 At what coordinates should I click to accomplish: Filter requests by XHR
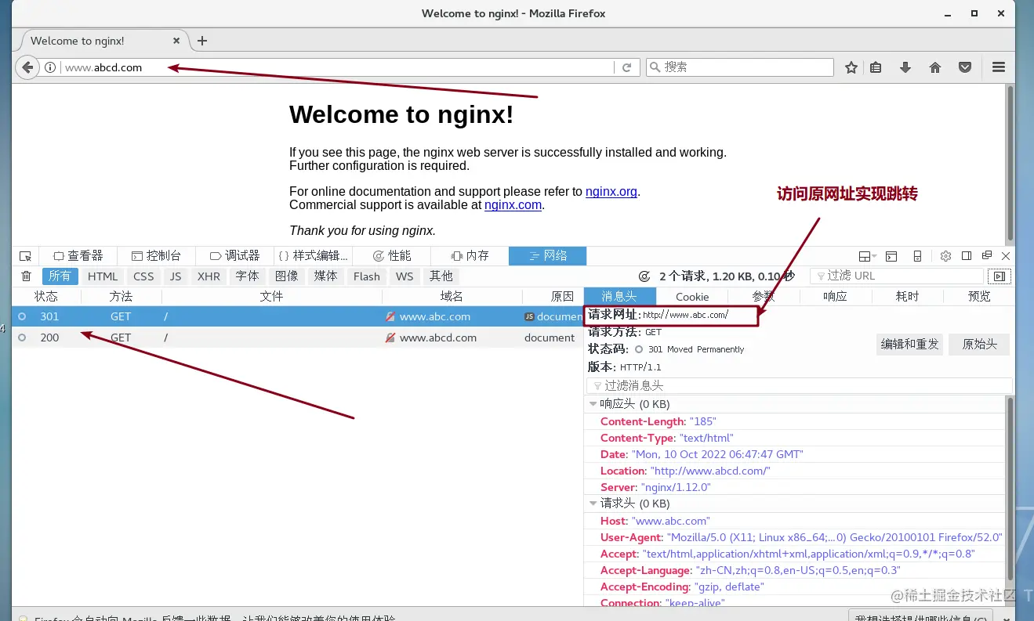[x=209, y=276]
